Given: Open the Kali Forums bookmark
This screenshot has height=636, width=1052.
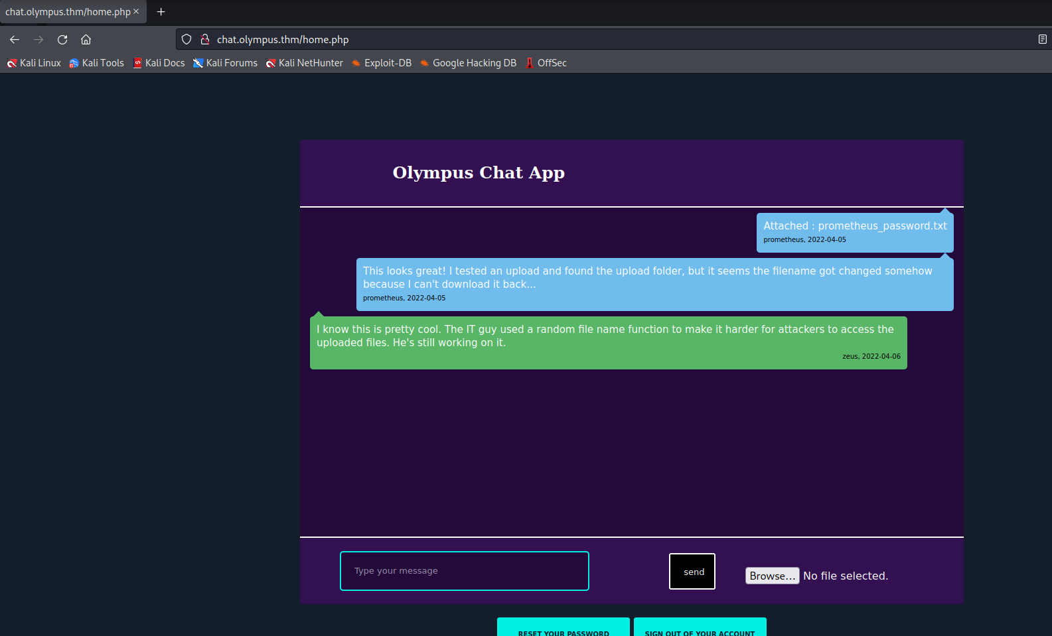Looking at the screenshot, I should click(225, 63).
